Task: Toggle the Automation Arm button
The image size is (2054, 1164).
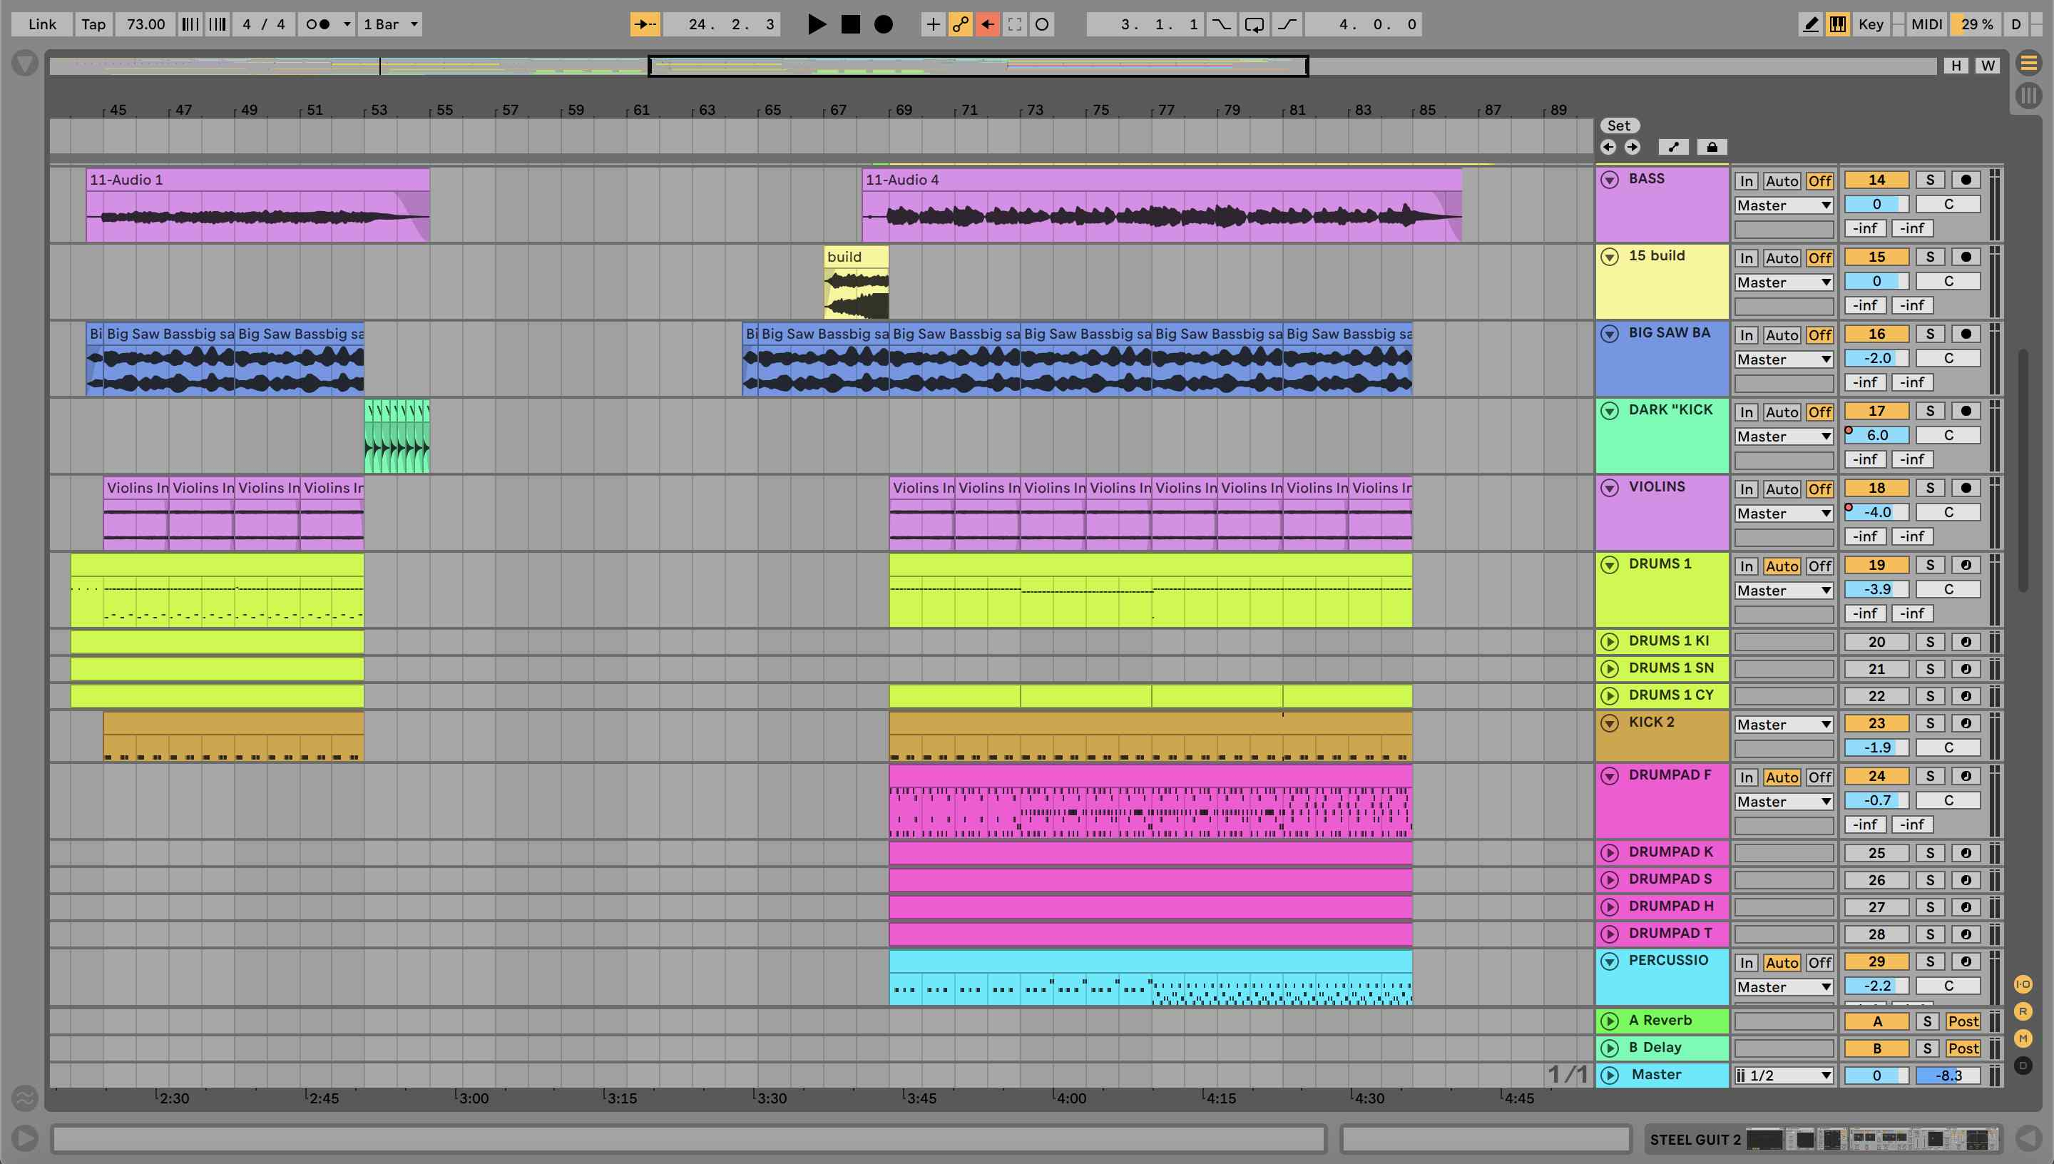Action: pos(960,24)
